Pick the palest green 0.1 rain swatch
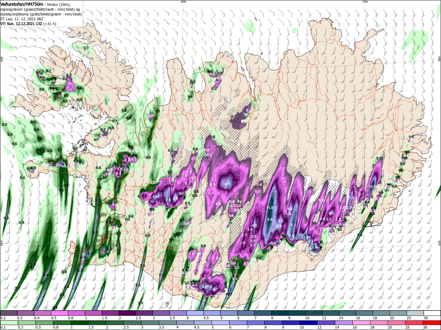The height and width of the screenshot is (330, 441). [x=9, y=323]
